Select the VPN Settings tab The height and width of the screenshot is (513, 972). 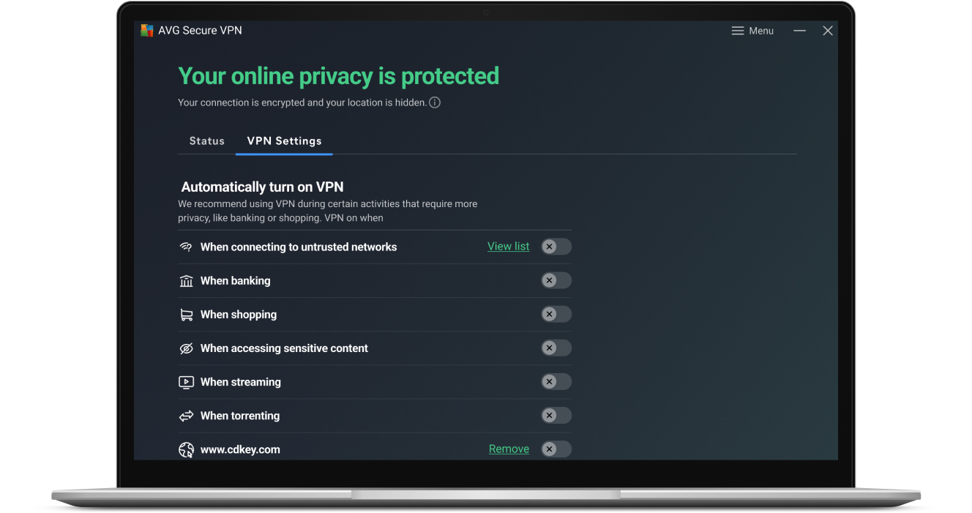click(284, 141)
